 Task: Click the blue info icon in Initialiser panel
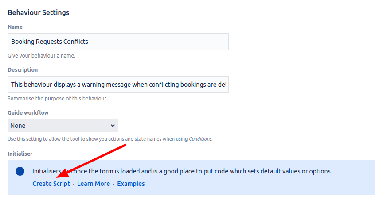pos(20,171)
